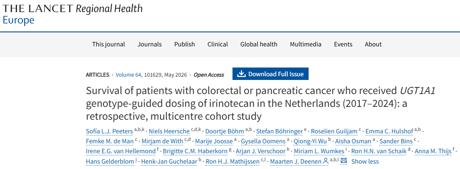Viewport: 460px width, 169px height.
Task: Select Multimedia in the navigation bar
Action: 306,44
